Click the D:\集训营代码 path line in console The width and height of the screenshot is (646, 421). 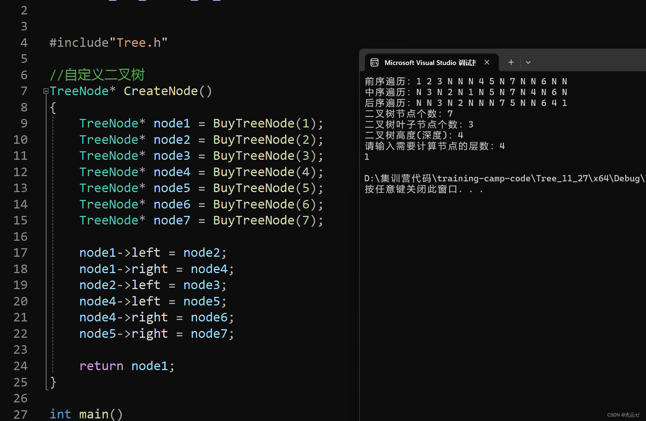[505, 178]
